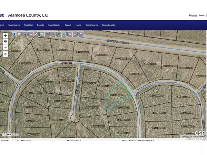Select the blue Identify info tool
The height and width of the screenshot is (155, 207).
(14, 34)
